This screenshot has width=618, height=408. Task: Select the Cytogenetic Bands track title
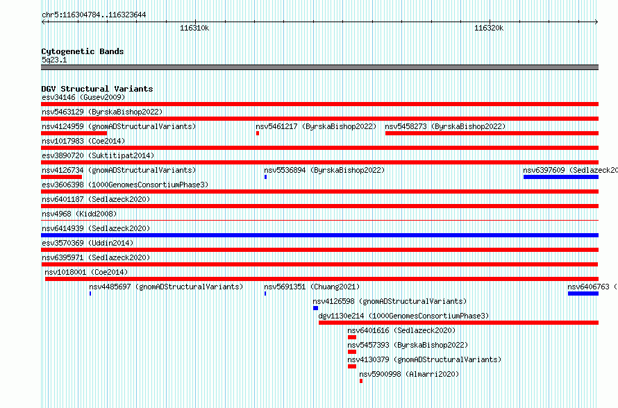click(83, 51)
